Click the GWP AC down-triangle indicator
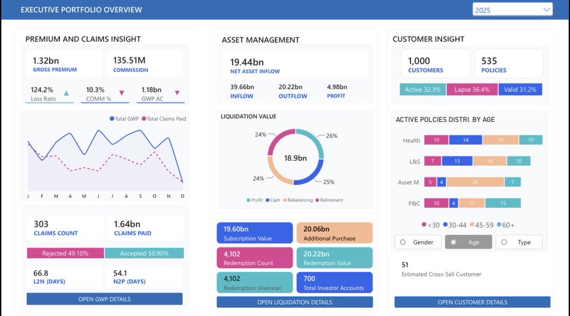This screenshot has height=316, width=570. pos(177,93)
